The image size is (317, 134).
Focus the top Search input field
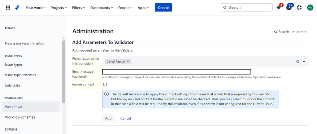pyautogui.click(x=247, y=8)
